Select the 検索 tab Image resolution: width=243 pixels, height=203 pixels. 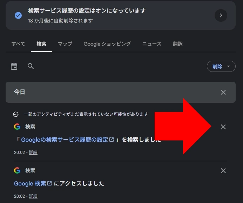point(41,44)
